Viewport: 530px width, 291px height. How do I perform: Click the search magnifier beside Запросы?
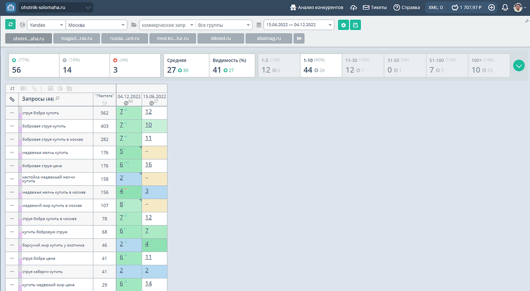[57, 99]
